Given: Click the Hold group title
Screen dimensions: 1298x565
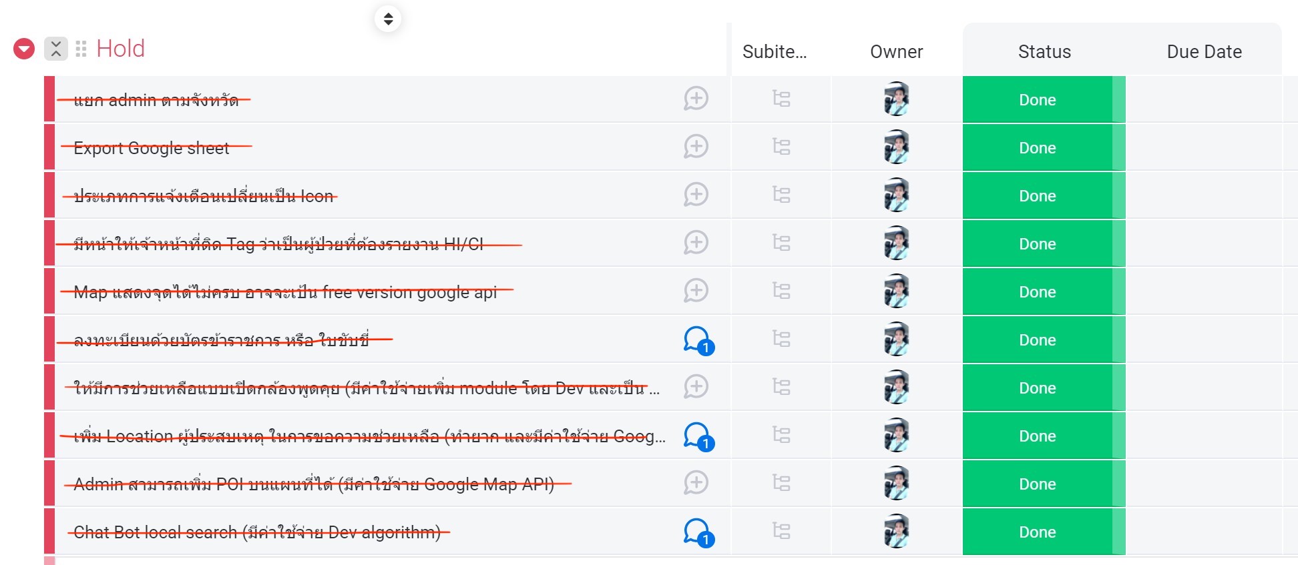Looking at the screenshot, I should [x=120, y=49].
